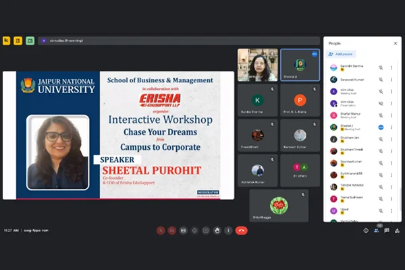Viewport: 405px width, 270px height.
Task: Click mic icon for TANISHI PANWAR
Action: tap(381, 187)
